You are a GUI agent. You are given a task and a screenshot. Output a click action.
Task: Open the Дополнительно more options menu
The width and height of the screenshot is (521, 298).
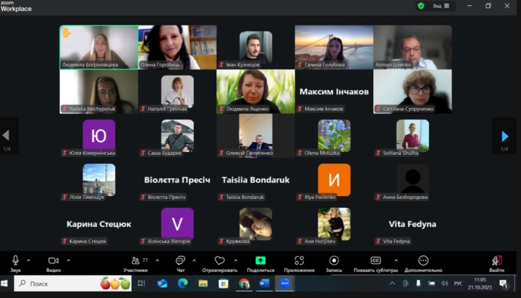point(423,261)
